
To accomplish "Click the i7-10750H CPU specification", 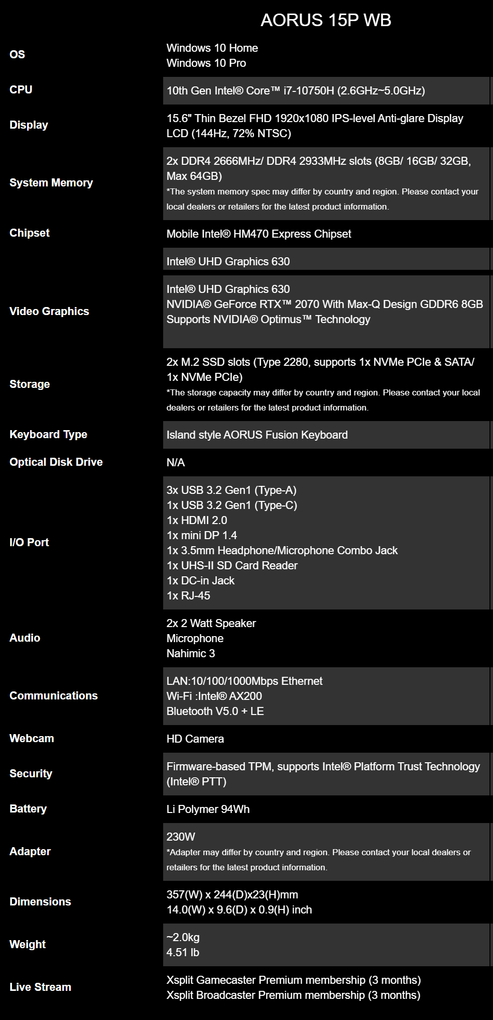I will (296, 91).
